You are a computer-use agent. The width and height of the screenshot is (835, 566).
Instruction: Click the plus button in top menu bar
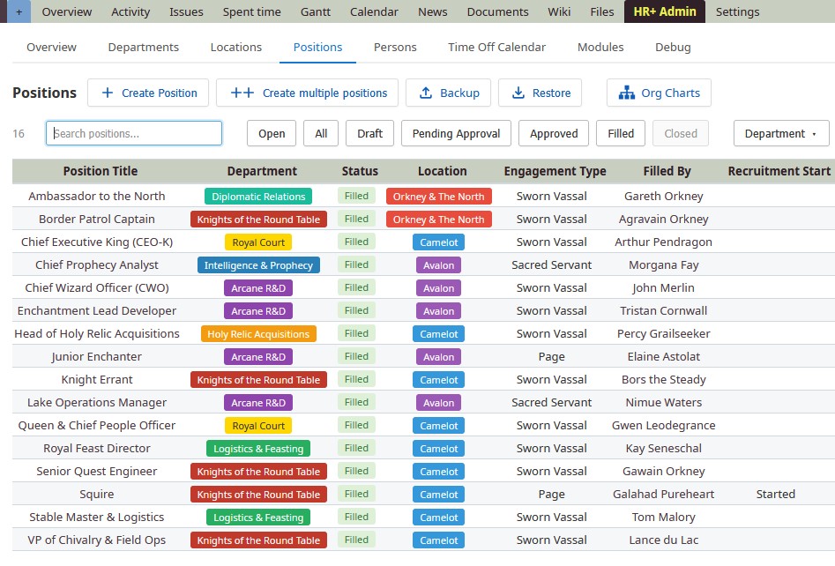click(19, 11)
